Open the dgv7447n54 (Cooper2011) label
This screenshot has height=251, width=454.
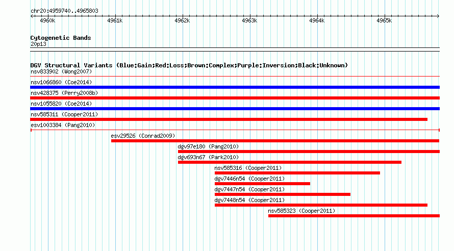click(249, 189)
